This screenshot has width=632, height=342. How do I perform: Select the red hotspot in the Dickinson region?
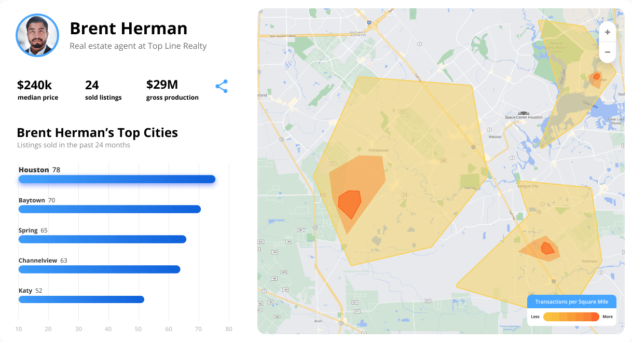coord(547,248)
